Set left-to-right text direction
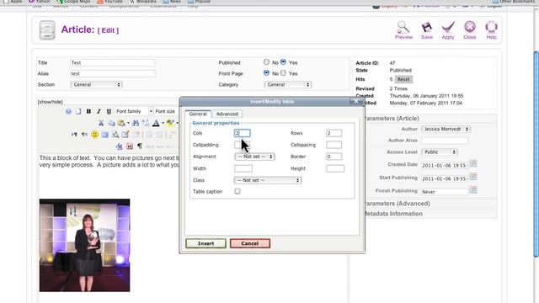 pyautogui.click(x=74, y=135)
